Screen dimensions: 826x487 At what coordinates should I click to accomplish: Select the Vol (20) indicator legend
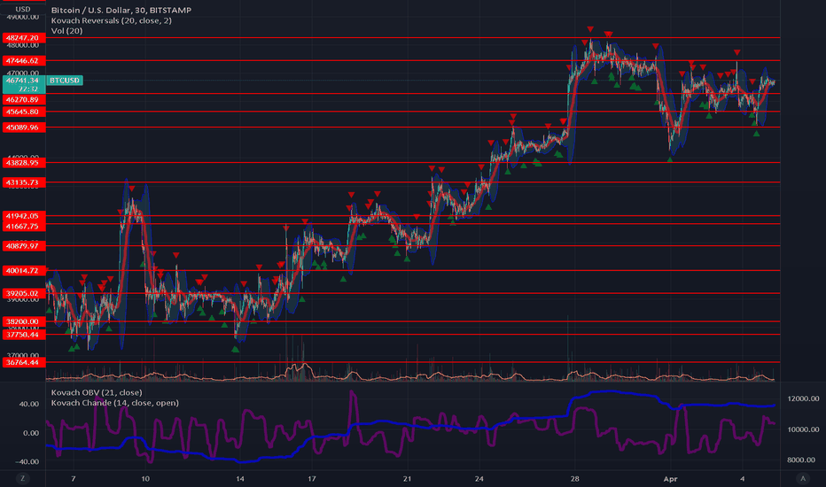(66, 30)
